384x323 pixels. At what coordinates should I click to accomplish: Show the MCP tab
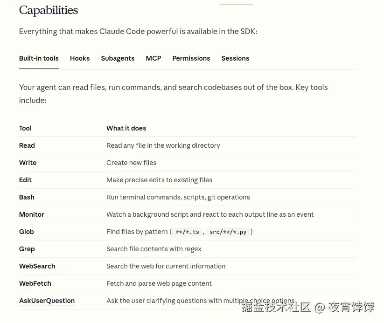[x=154, y=58]
